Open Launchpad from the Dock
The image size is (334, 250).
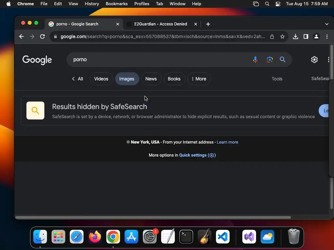tap(58, 237)
